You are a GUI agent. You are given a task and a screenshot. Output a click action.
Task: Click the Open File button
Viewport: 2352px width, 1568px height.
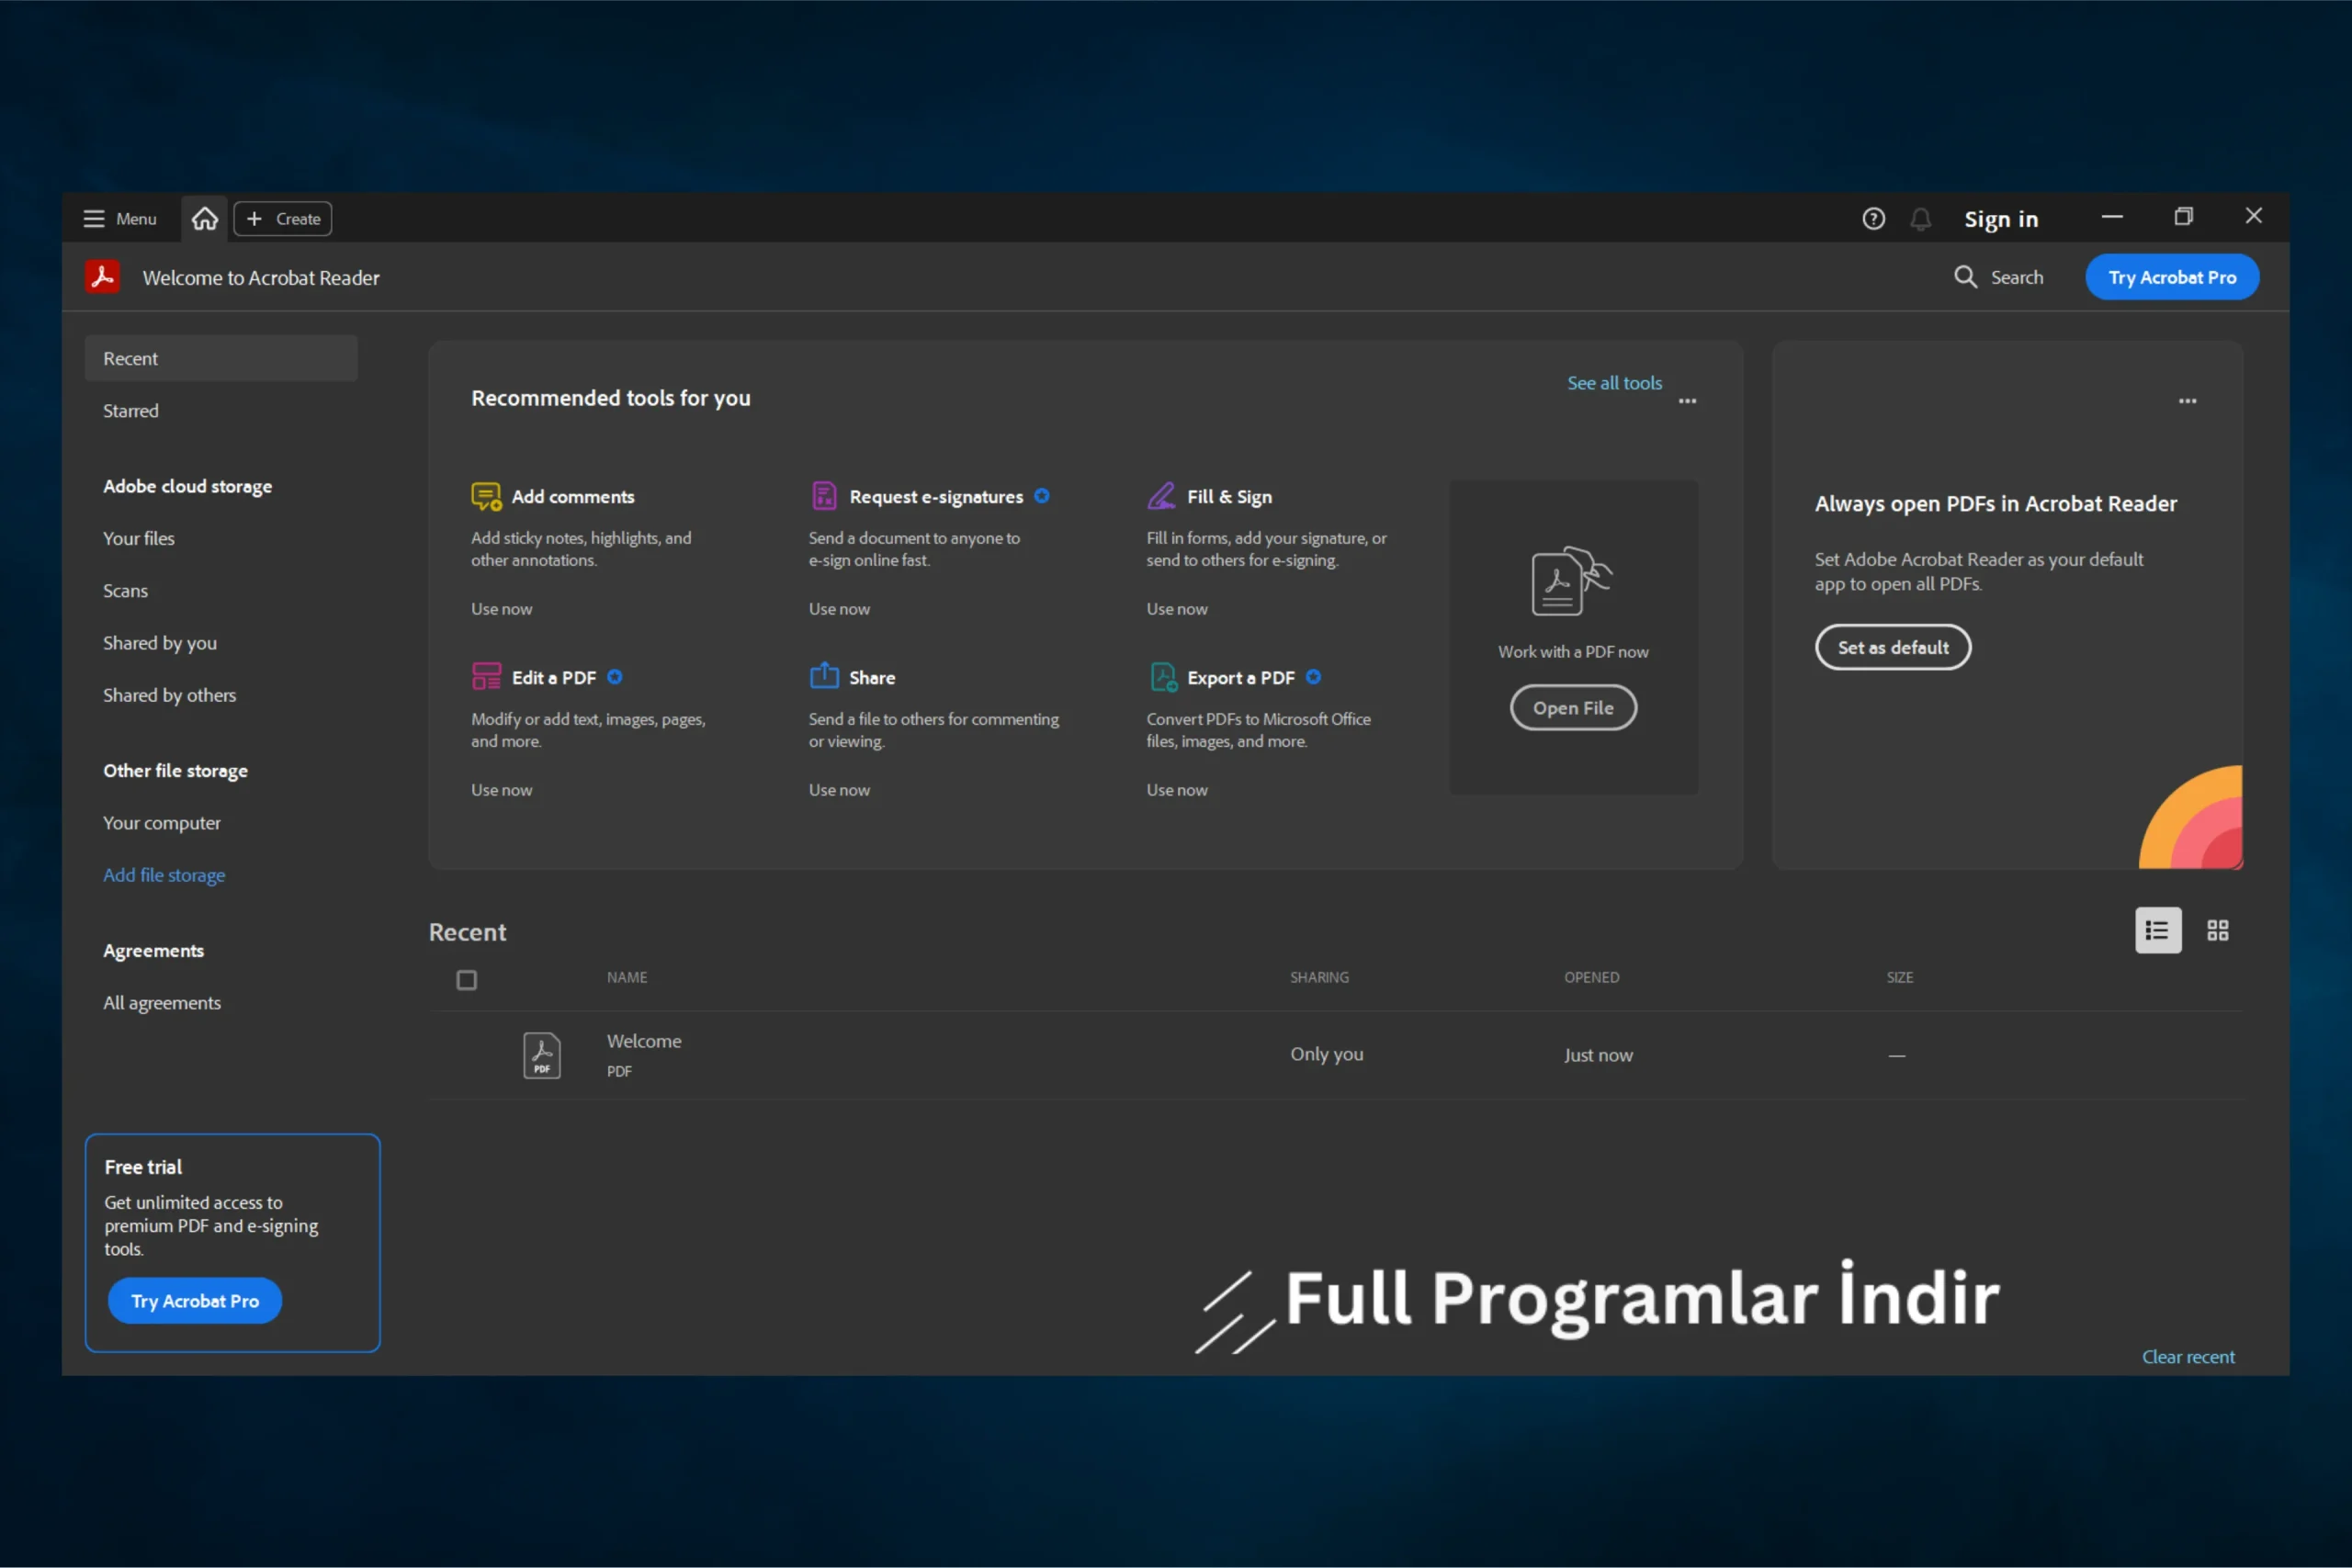tap(1573, 708)
